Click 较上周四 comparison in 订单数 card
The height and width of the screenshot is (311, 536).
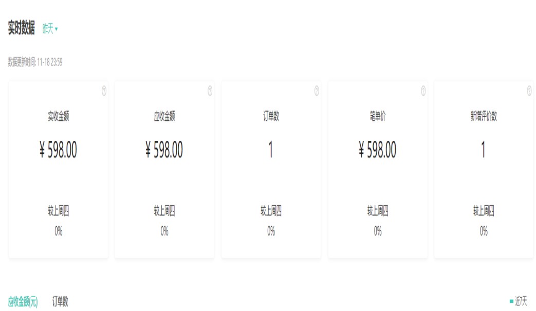[x=271, y=211]
